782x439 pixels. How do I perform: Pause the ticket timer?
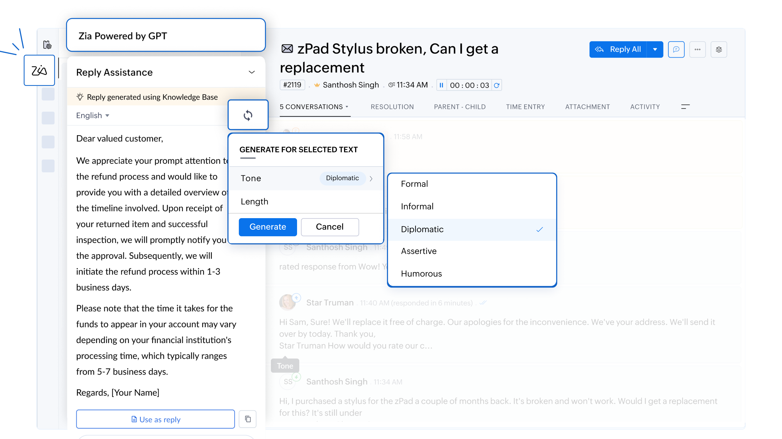[442, 85]
